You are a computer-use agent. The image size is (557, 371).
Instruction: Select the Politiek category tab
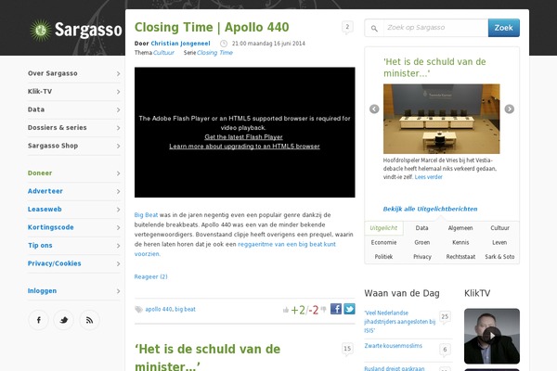pos(383,257)
